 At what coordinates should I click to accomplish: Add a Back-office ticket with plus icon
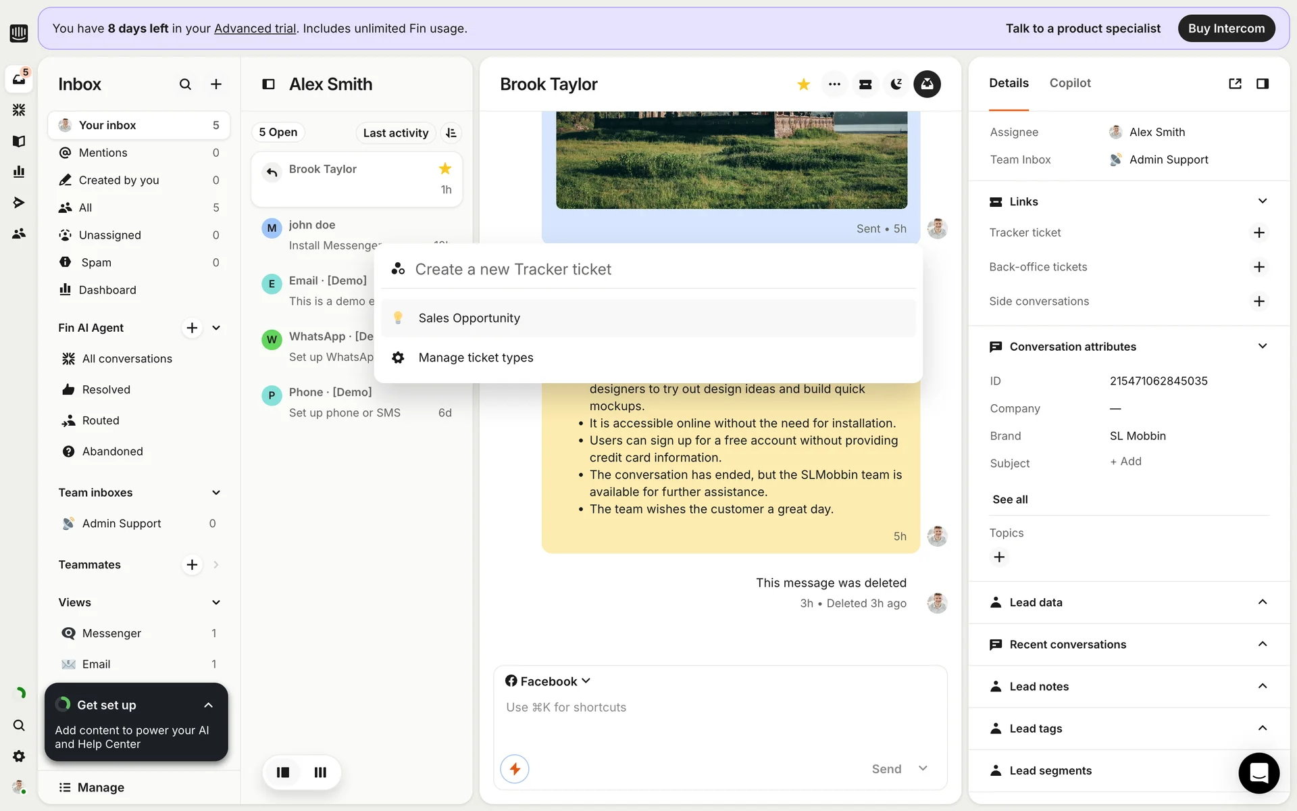click(x=1258, y=267)
